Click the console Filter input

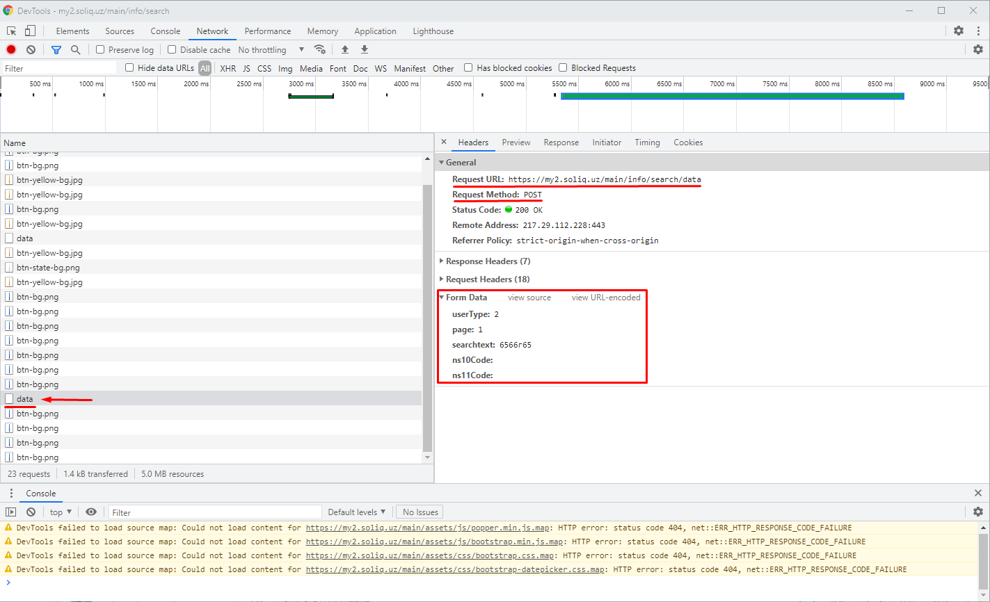(215, 512)
